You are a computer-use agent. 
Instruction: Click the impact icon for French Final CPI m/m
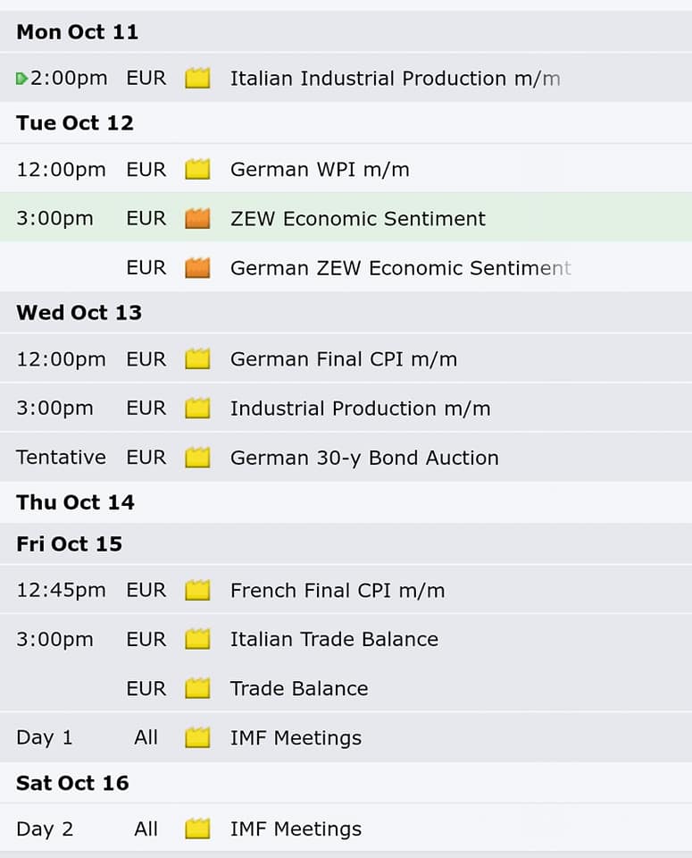pyautogui.click(x=197, y=591)
